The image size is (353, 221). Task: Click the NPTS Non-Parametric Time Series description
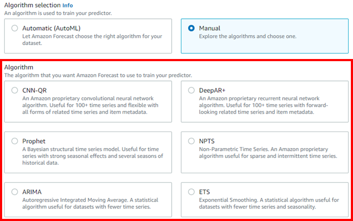268,152
